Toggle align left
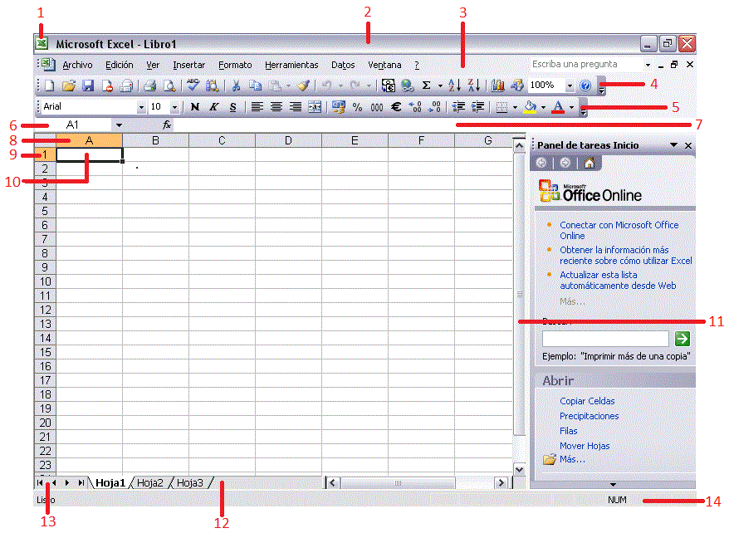Viewport: 729px width, 533px height. [x=257, y=107]
